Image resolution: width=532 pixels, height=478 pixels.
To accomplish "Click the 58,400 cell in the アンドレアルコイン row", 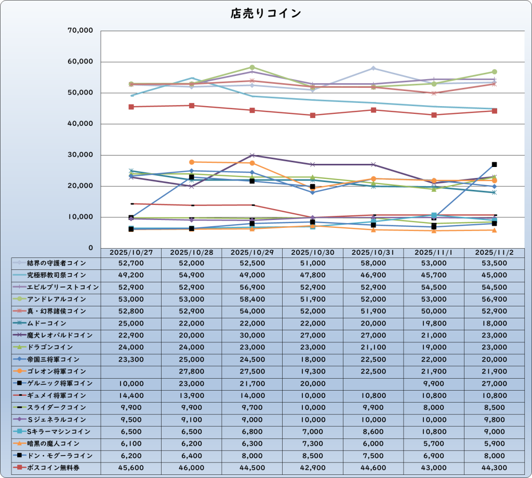I will pyautogui.click(x=252, y=299).
